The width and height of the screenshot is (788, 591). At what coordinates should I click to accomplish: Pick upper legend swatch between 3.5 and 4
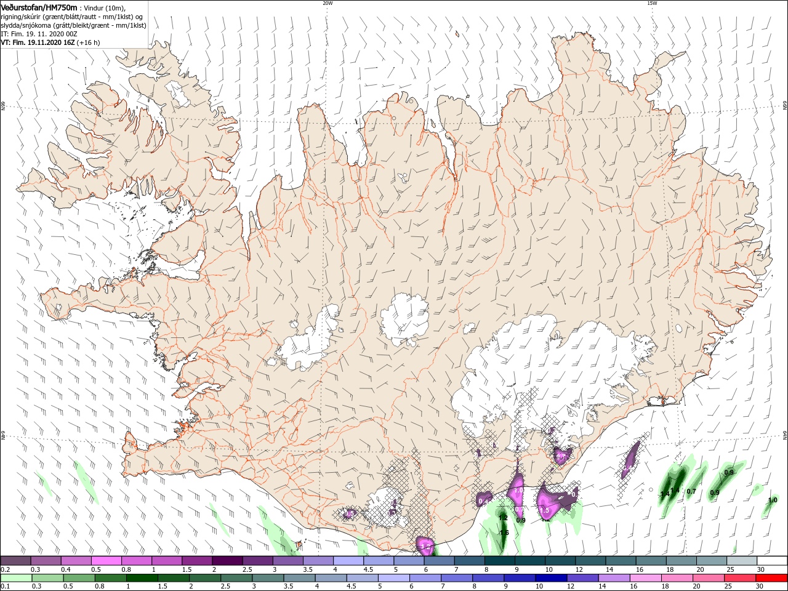coord(318,561)
